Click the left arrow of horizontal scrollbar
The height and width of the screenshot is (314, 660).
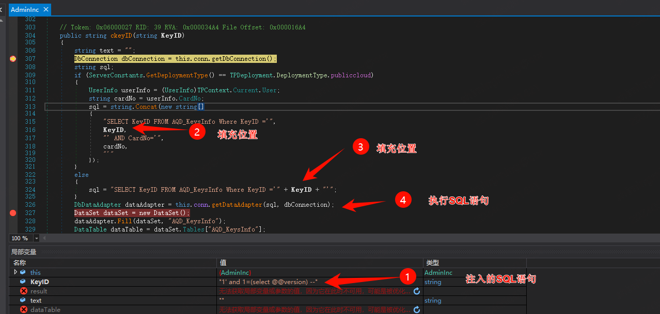point(44,238)
